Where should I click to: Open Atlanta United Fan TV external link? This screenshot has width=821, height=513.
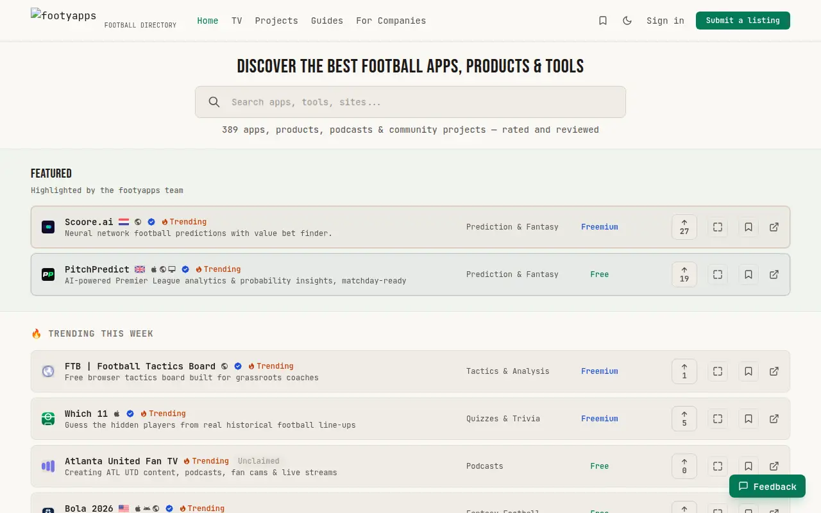click(774, 466)
